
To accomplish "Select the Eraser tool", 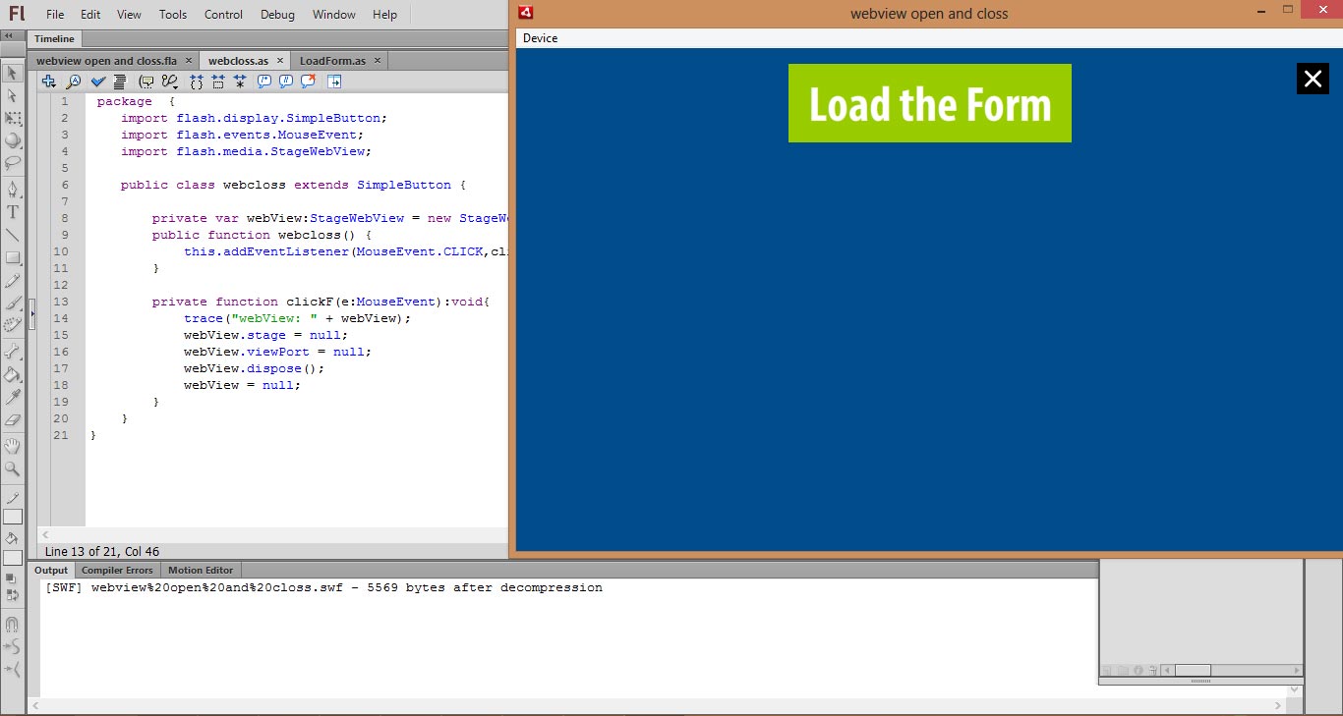I will tap(13, 419).
